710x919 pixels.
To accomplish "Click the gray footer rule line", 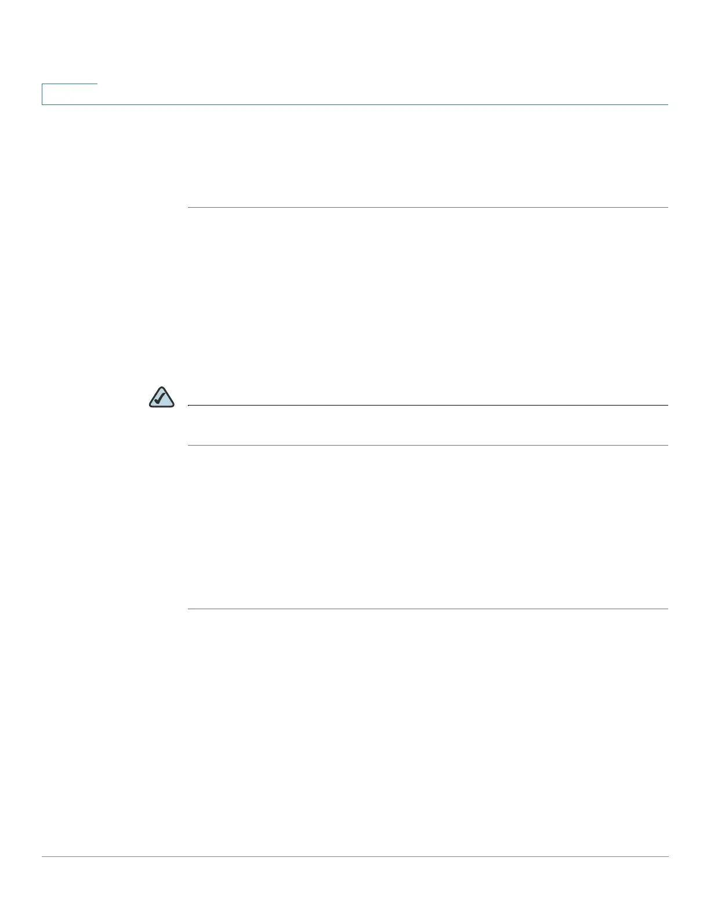I will pyautogui.click(x=355, y=856).
